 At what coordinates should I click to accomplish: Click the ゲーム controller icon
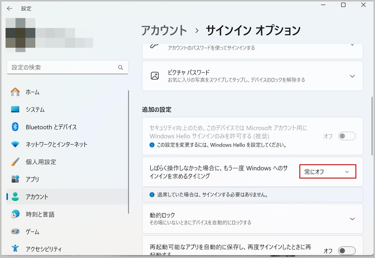[15, 231]
